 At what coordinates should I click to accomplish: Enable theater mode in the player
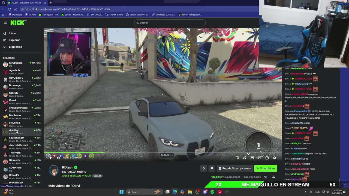252,158
